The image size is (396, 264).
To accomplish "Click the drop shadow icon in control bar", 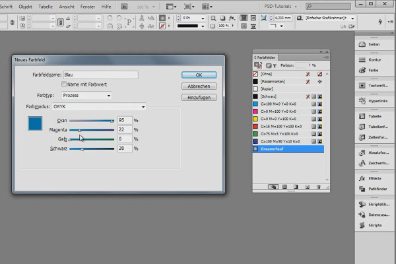I will (x=222, y=18).
